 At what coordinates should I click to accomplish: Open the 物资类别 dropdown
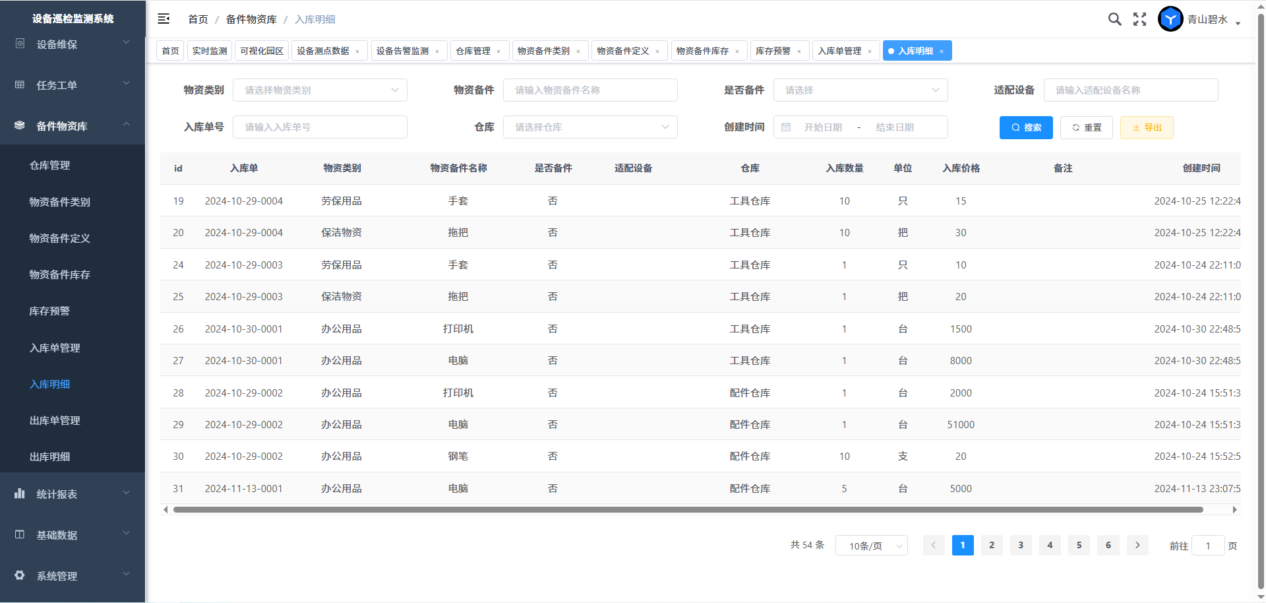pyautogui.click(x=320, y=90)
